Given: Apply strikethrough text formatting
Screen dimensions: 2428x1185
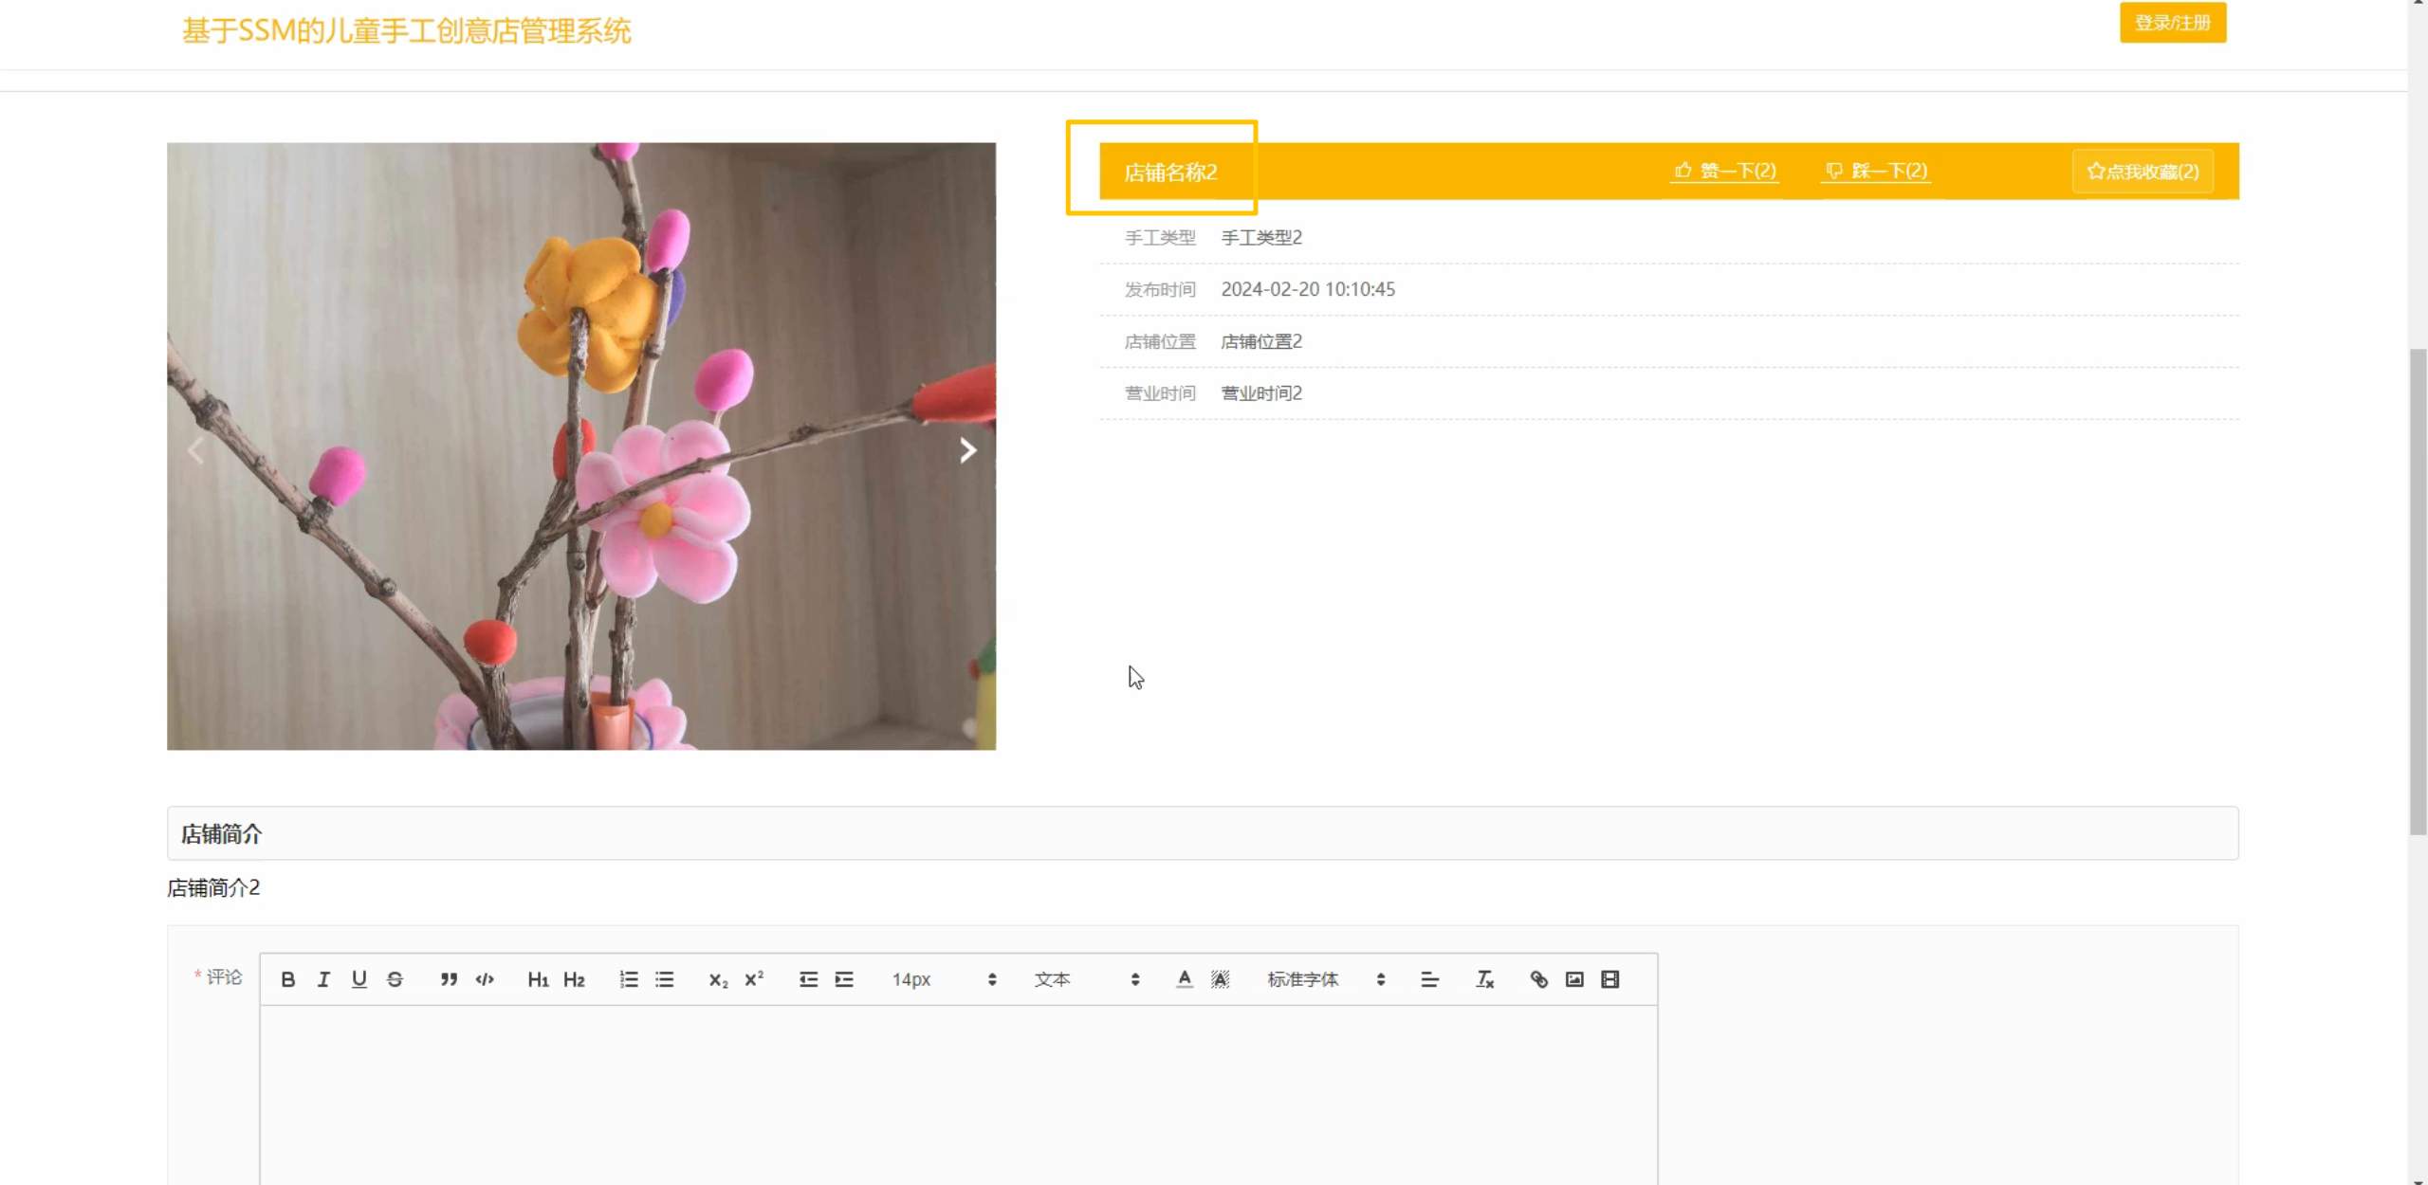Looking at the screenshot, I should click(x=395, y=979).
